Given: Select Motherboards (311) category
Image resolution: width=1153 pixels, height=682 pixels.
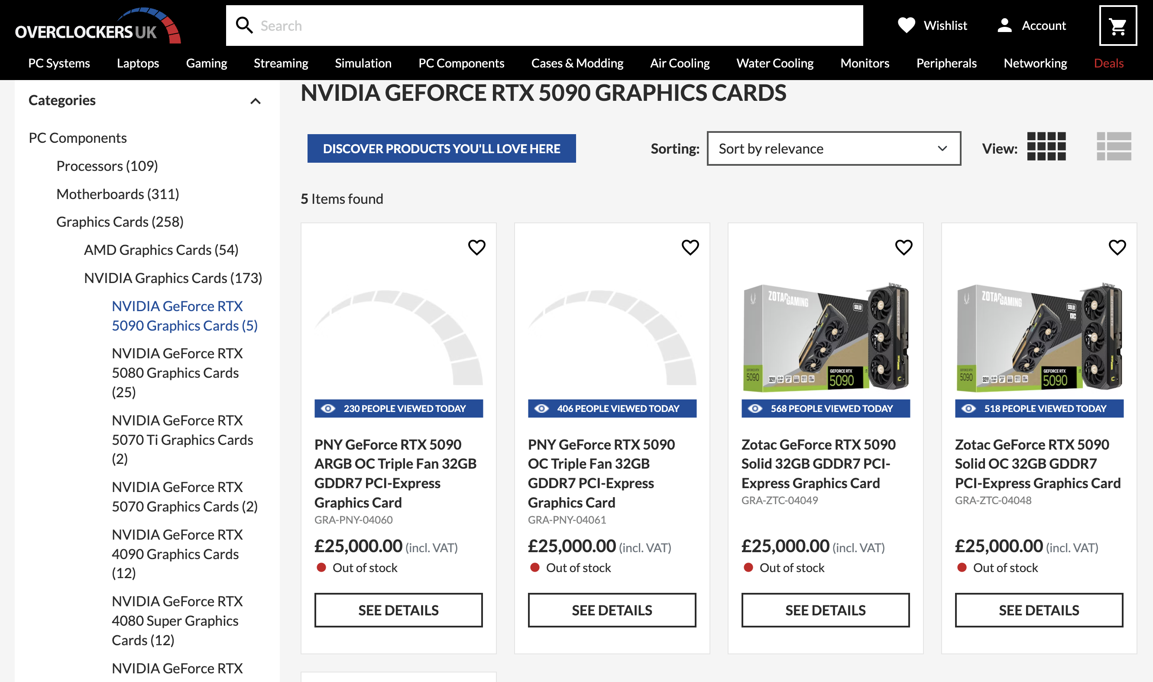Looking at the screenshot, I should [x=118, y=194].
